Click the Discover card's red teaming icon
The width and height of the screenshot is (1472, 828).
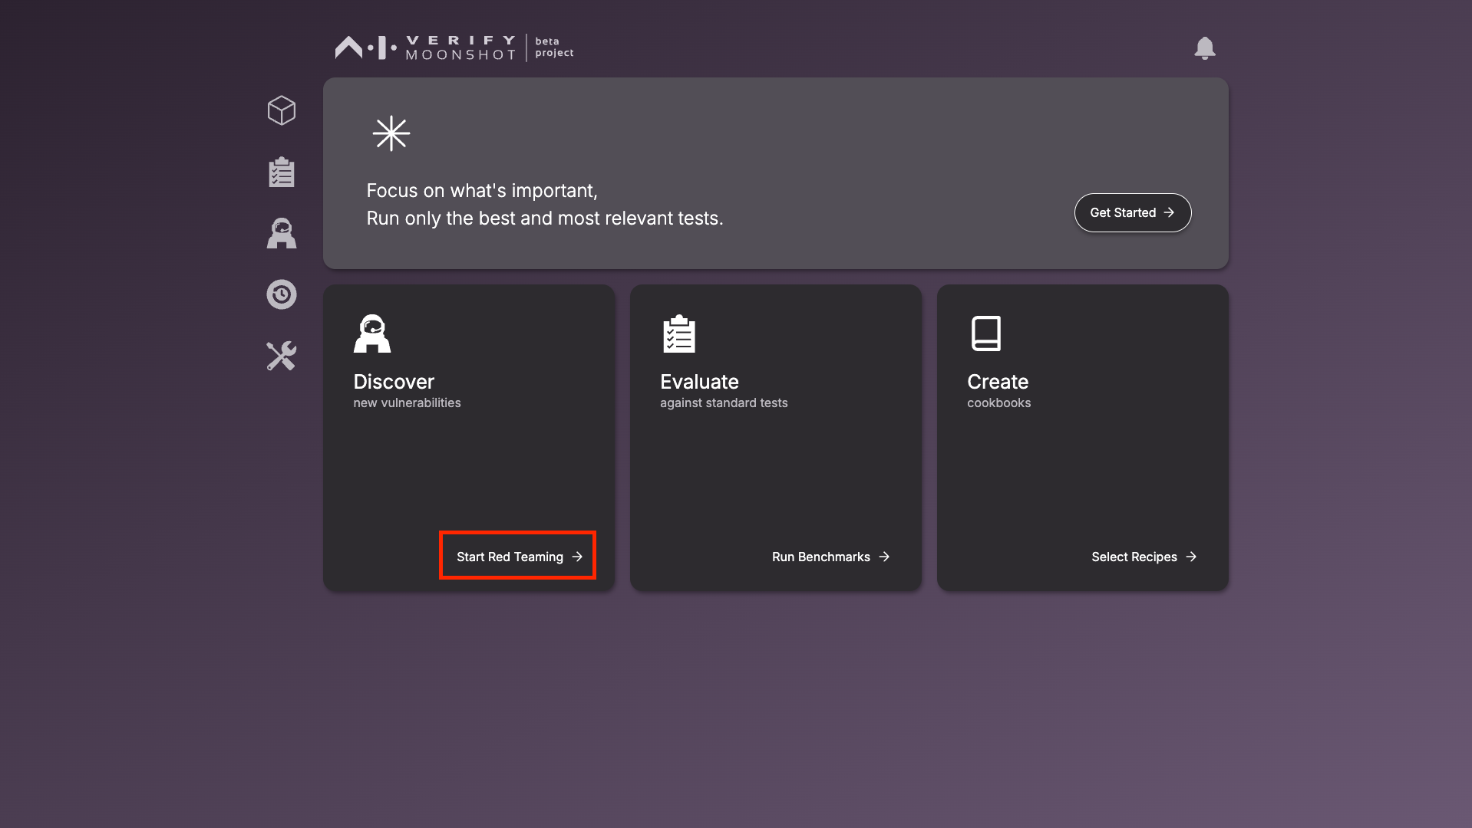click(x=372, y=333)
